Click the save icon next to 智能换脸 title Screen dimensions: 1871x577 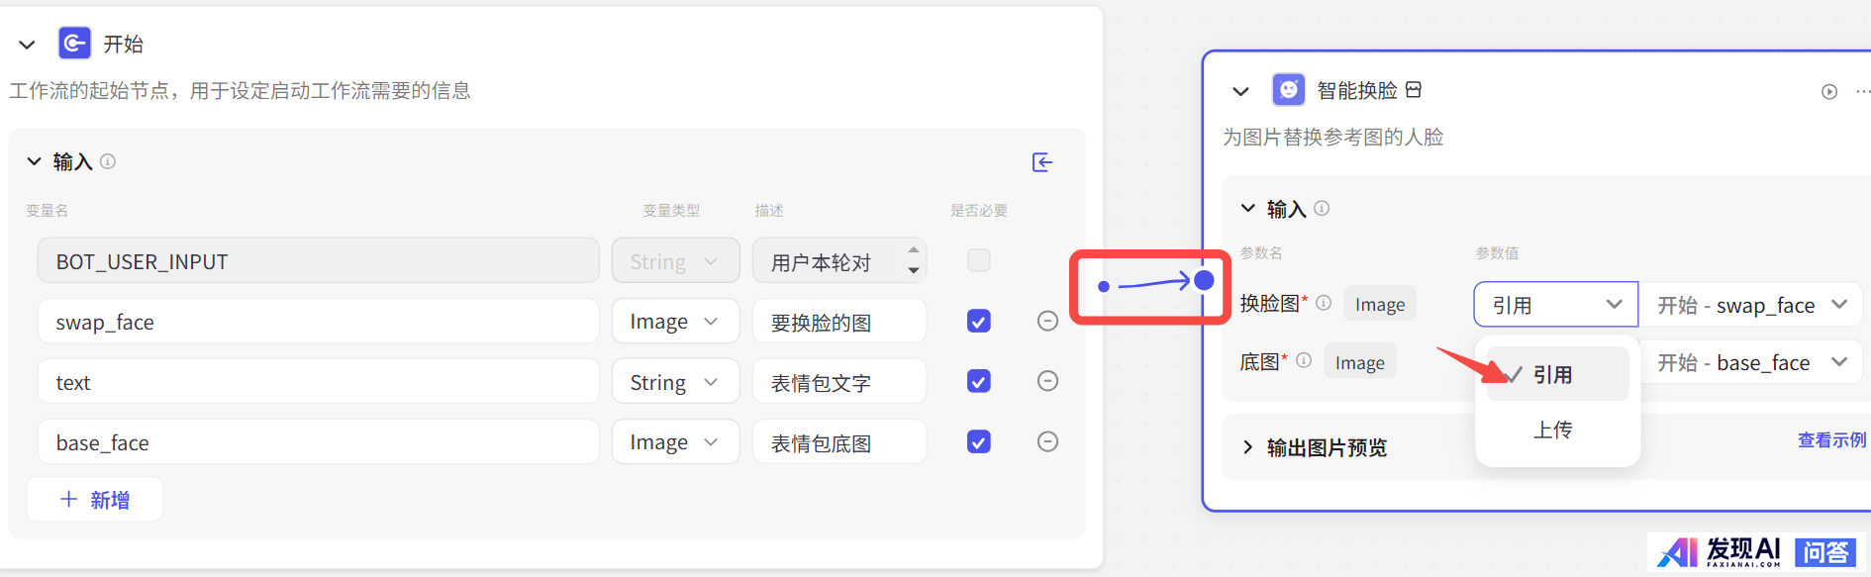(1414, 90)
